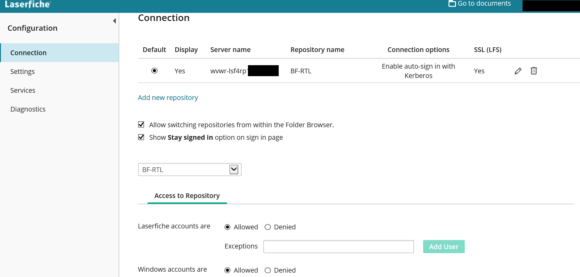Screen dimensions: 580x277
Task: Click the Exceptions text field
Action: click(338, 247)
